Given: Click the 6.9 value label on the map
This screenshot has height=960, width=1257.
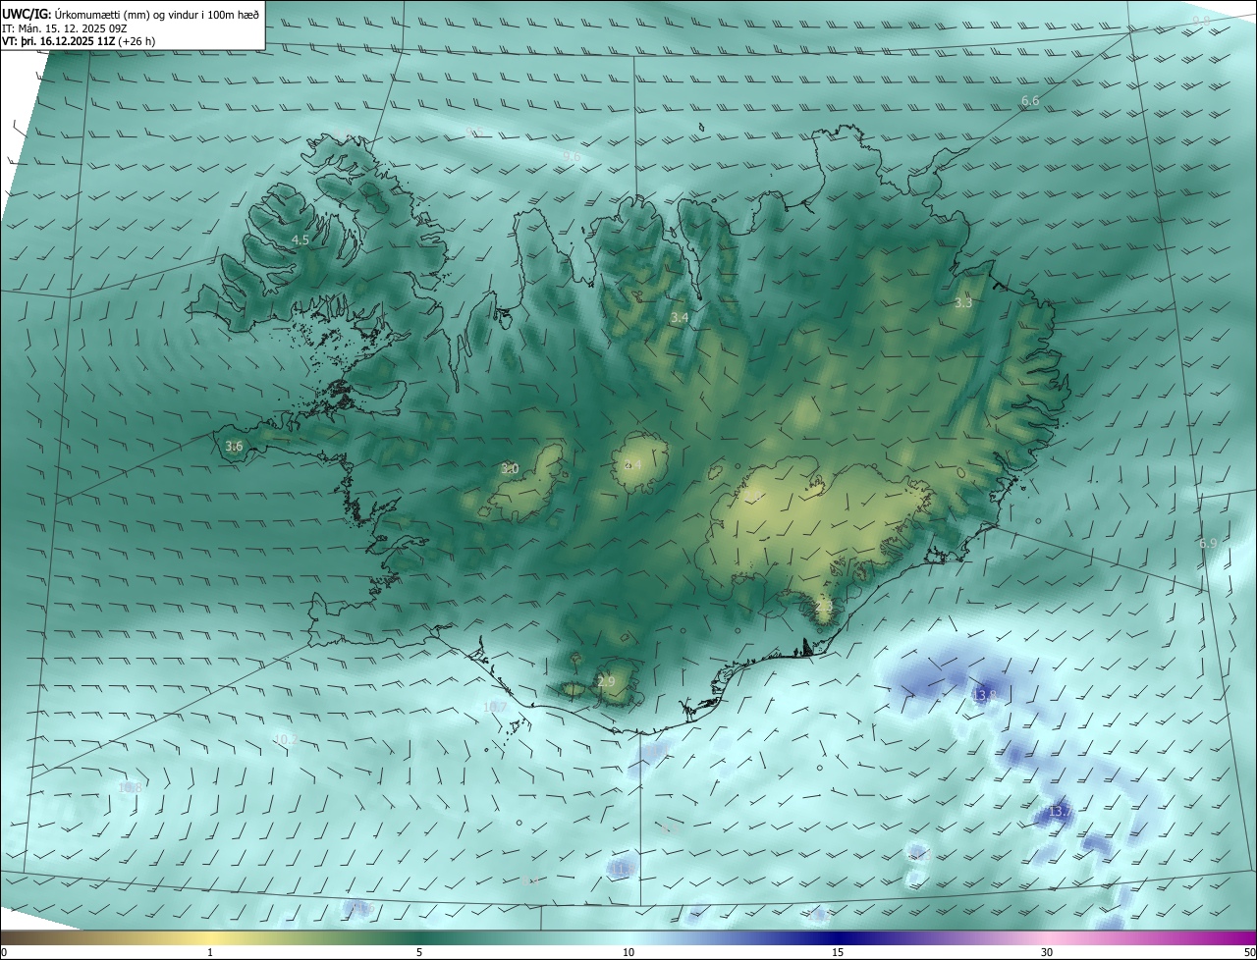Looking at the screenshot, I should tap(1208, 543).
